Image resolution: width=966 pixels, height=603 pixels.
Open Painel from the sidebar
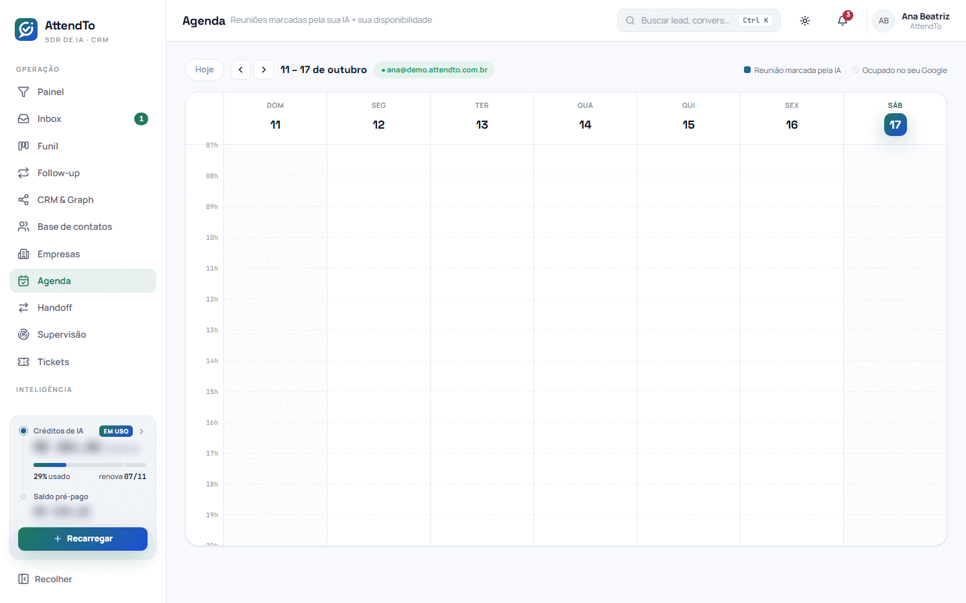(83, 92)
